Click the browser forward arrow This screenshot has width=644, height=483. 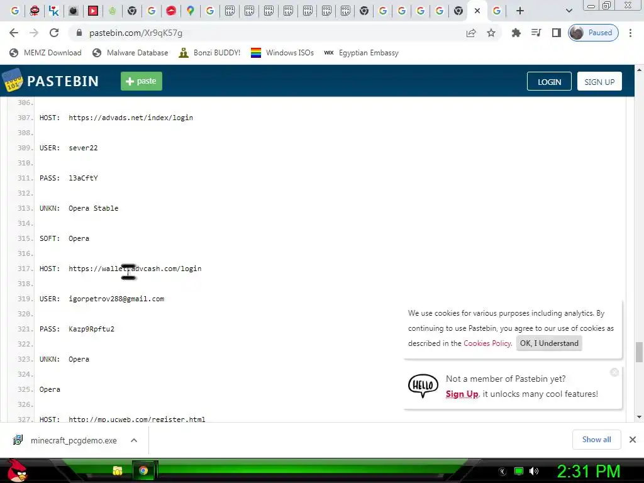point(34,33)
